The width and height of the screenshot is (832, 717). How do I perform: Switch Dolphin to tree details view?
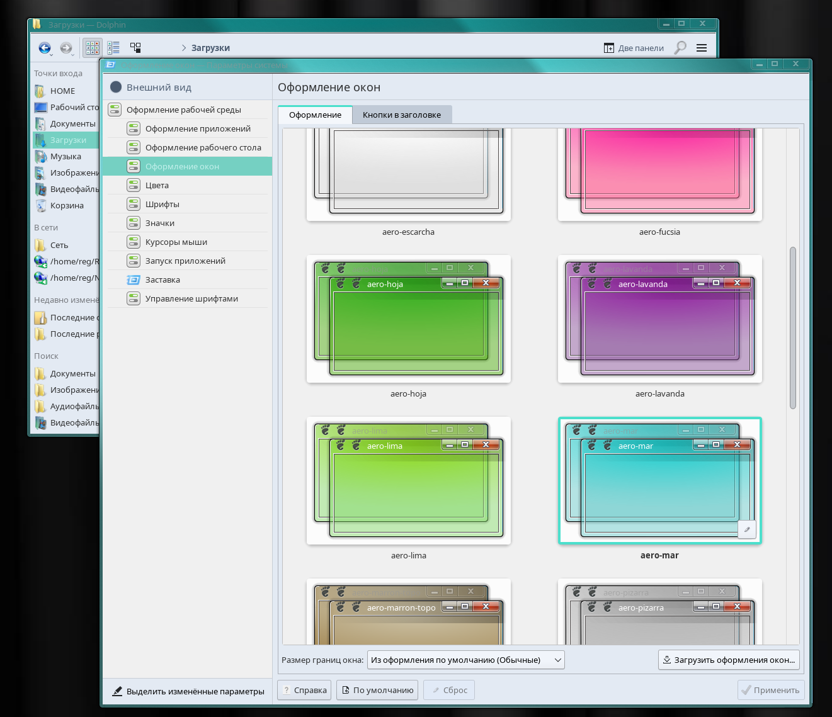coord(135,48)
